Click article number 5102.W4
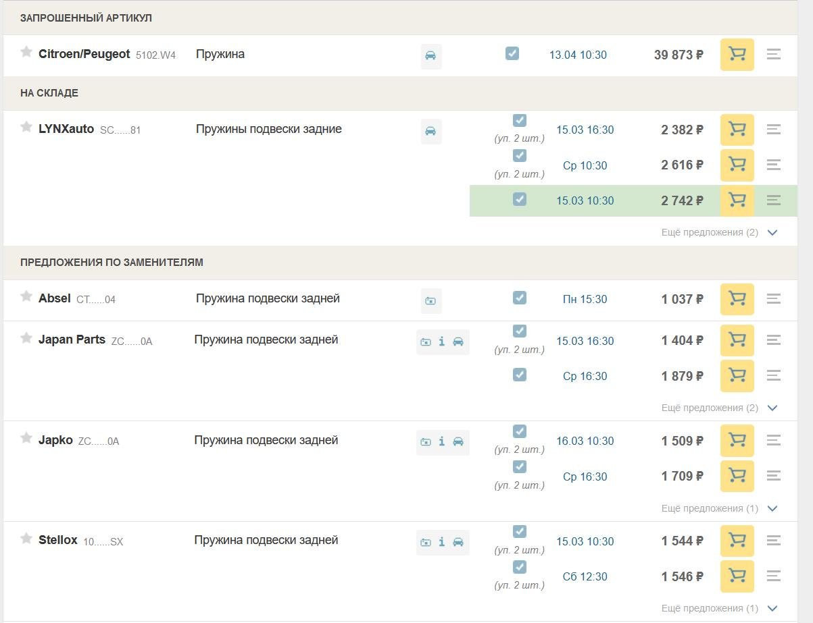Screen dimensions: 813x623 point(155,55)
